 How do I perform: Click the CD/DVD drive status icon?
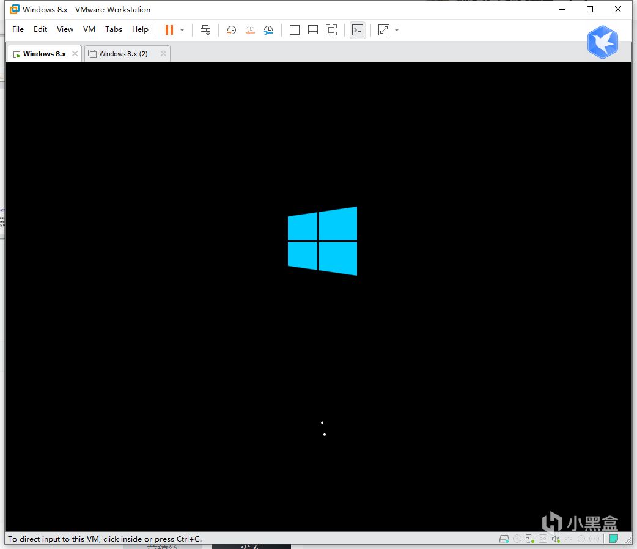click(517, 539)
